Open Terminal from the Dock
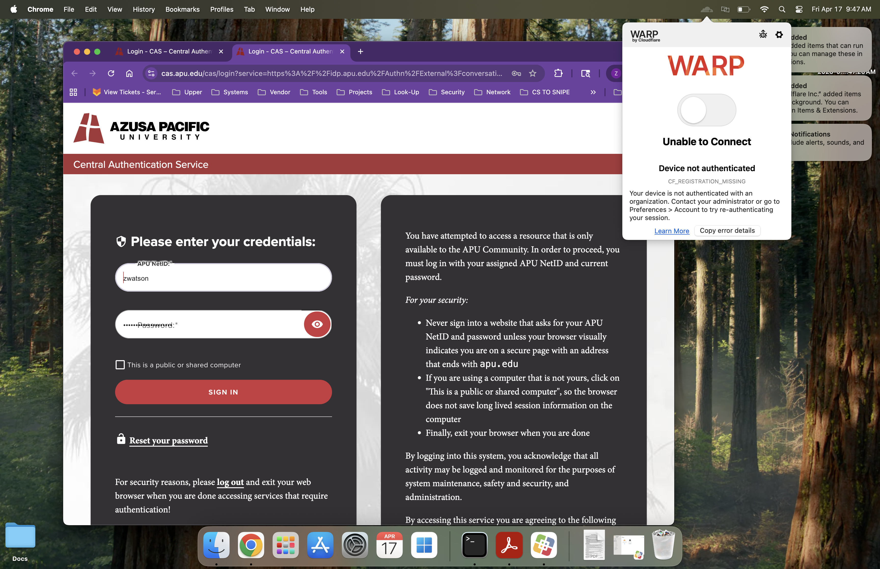Image resolution: width=880 pixels, height=569 pixels. [474, 545]
